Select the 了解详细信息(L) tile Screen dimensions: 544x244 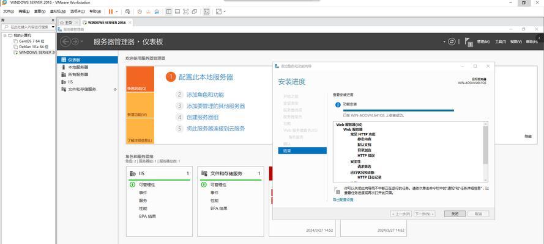point(140,131)
